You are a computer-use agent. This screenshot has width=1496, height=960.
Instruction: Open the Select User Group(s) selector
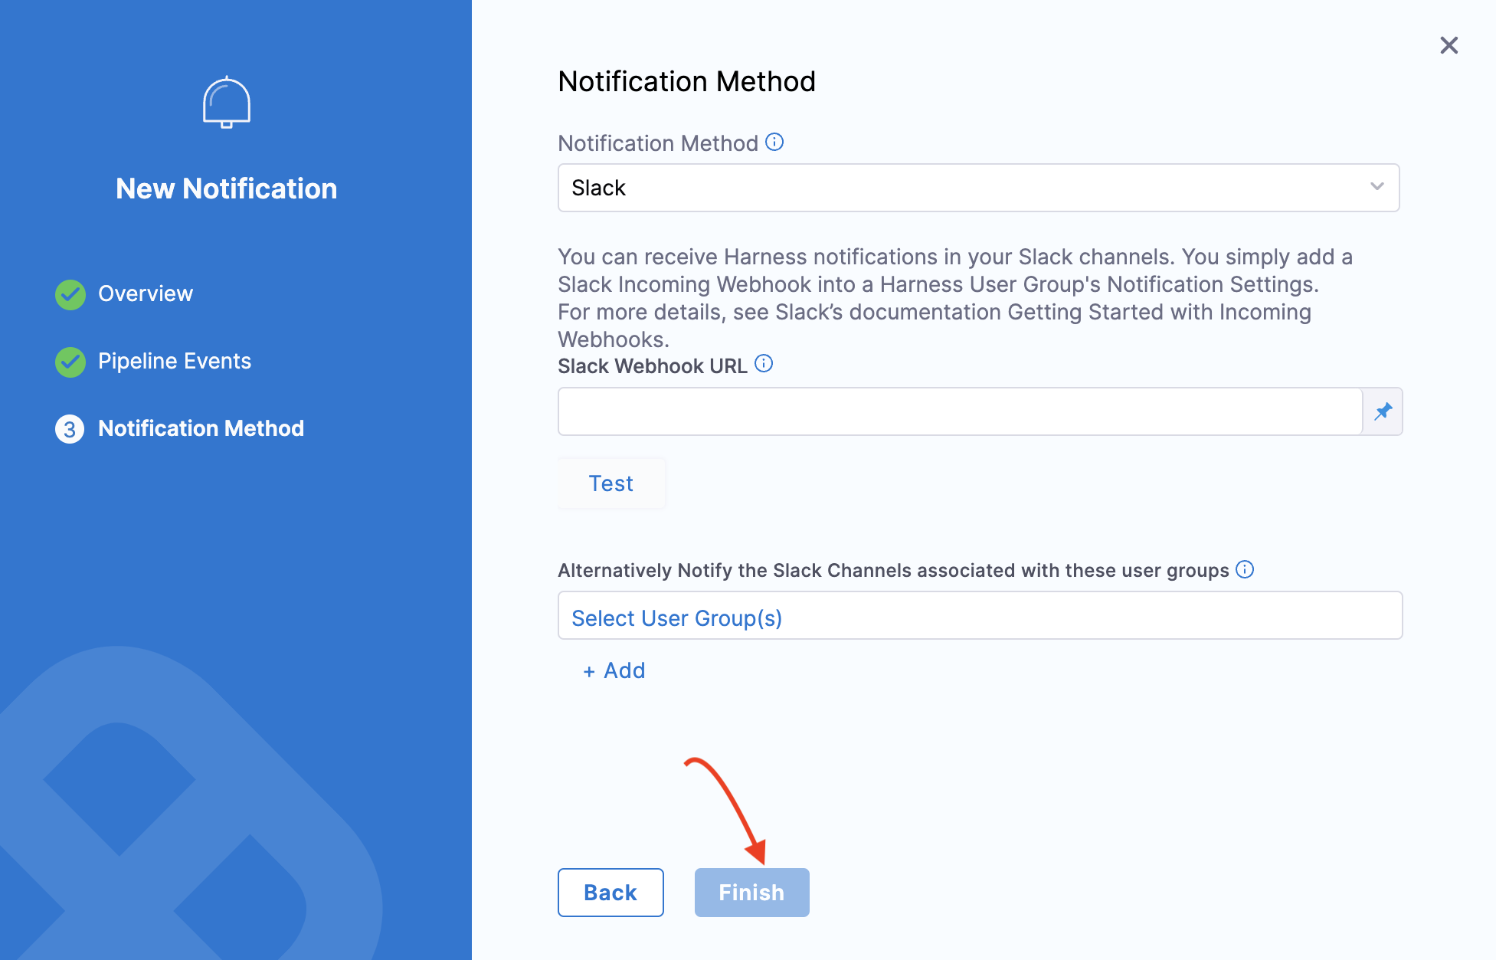980,616
